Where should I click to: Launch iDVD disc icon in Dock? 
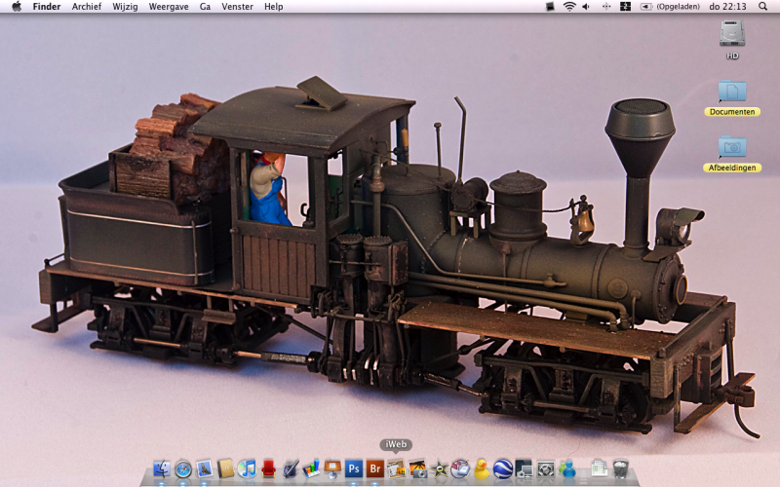pos(460,468)
